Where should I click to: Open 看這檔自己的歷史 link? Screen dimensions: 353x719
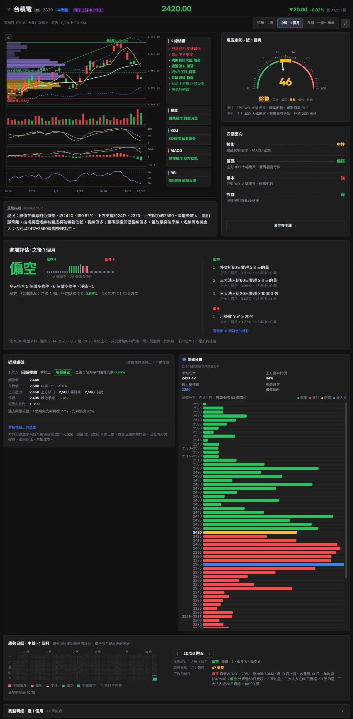(22, 427)
